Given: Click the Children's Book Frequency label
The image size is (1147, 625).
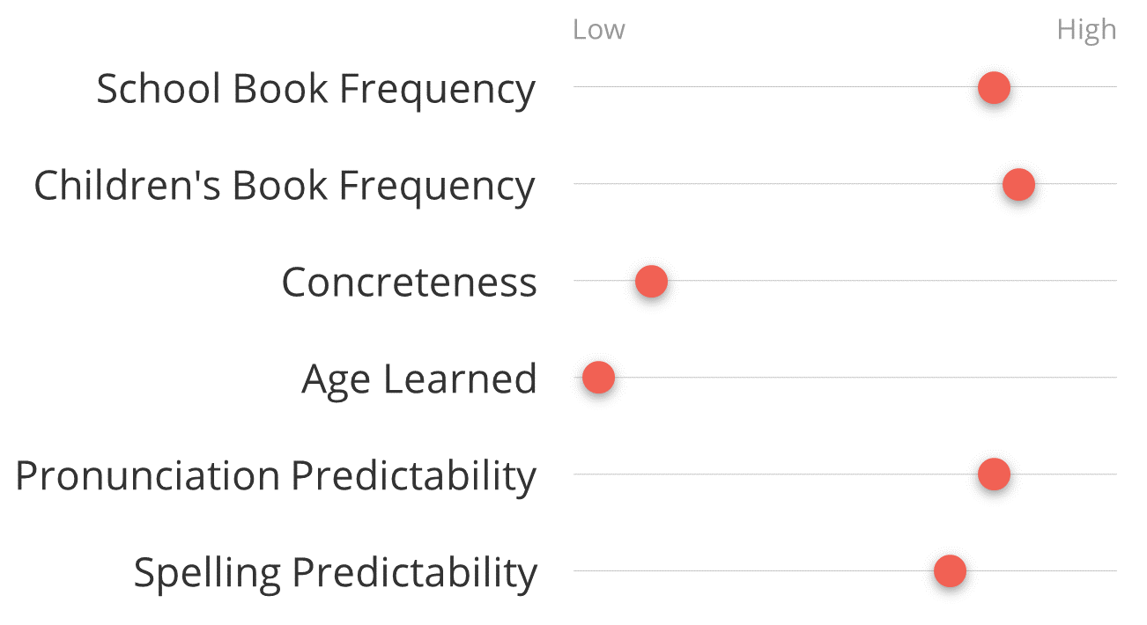Looking at the screenshot, I should point(285,187).
